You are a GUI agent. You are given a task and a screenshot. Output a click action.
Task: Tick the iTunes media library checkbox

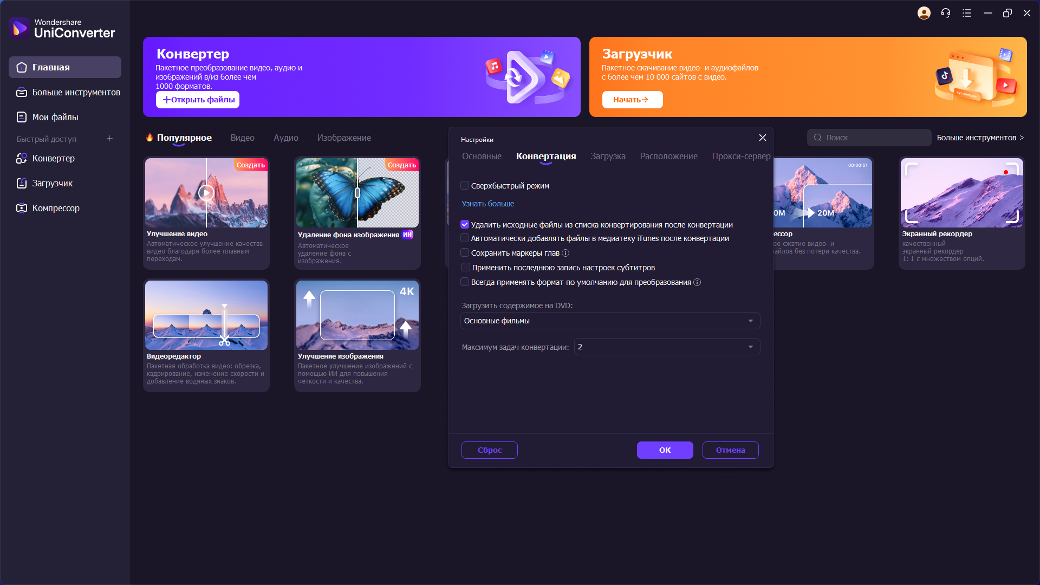point(465,238)
